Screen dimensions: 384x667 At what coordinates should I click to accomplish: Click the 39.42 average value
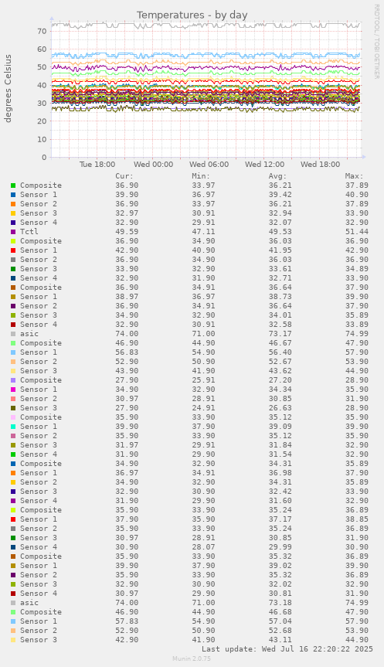click(x=280, y=195)
